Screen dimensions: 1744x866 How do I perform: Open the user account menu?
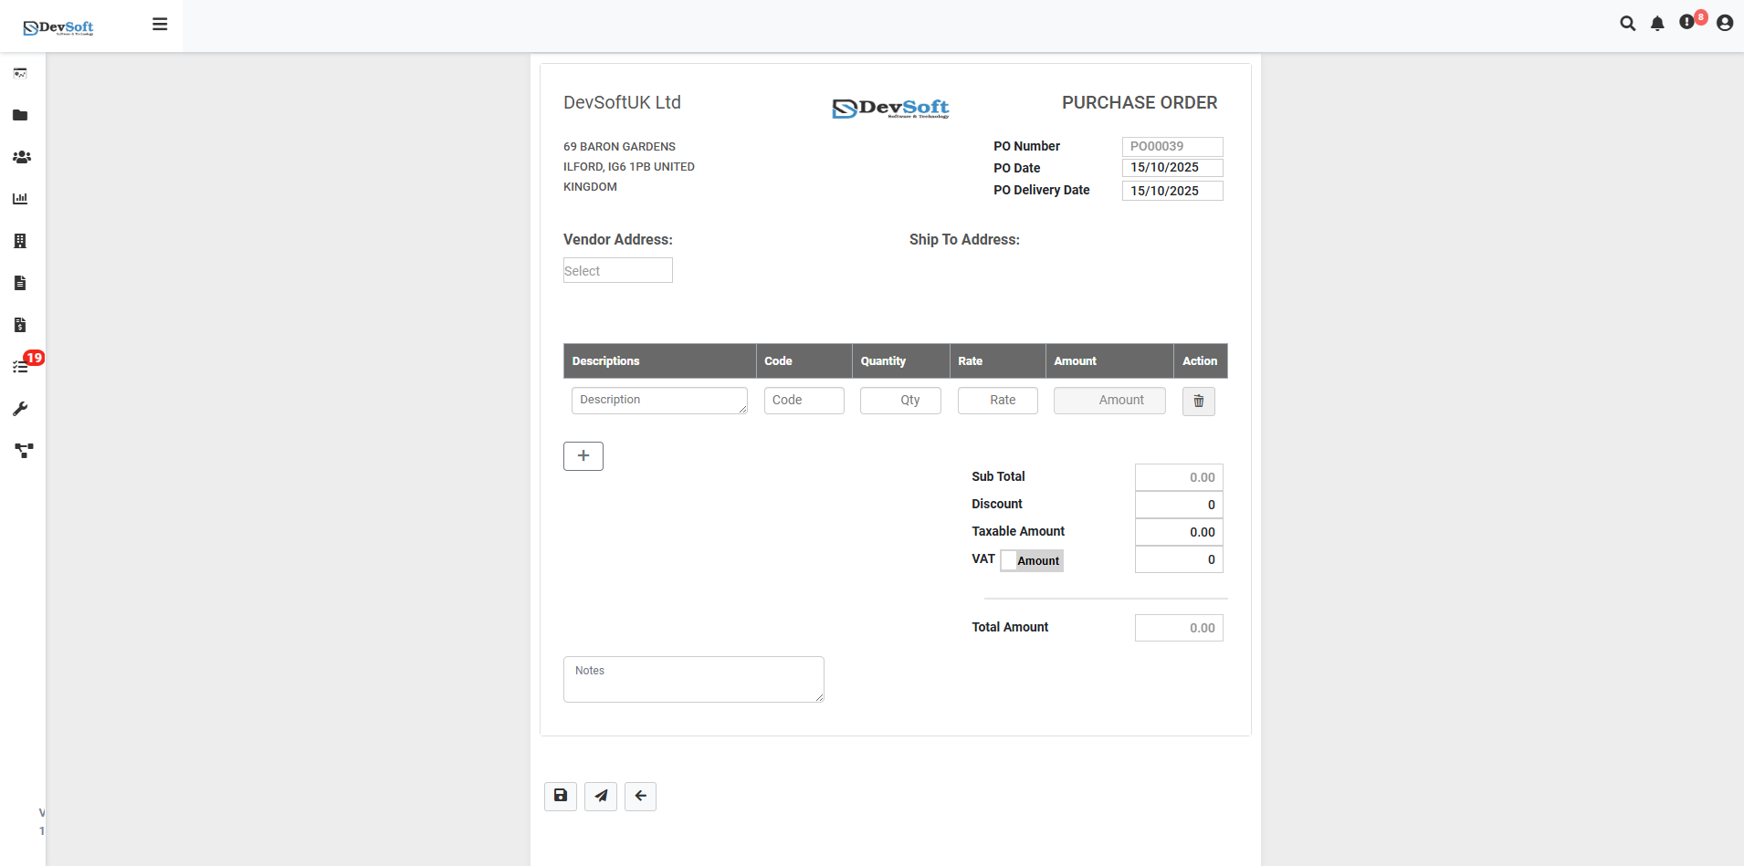(1724, 23)
